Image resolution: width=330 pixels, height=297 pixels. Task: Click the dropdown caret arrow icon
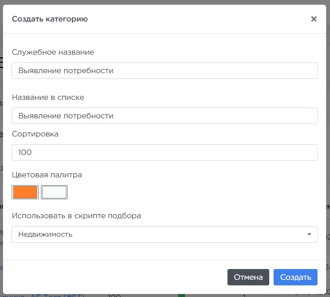[x=309, y=235]
